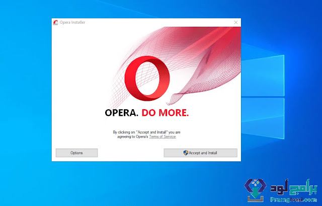Click the "Opera Installer" window title text
This screenshot has height=206, width=322.
[x=72, y=22]
